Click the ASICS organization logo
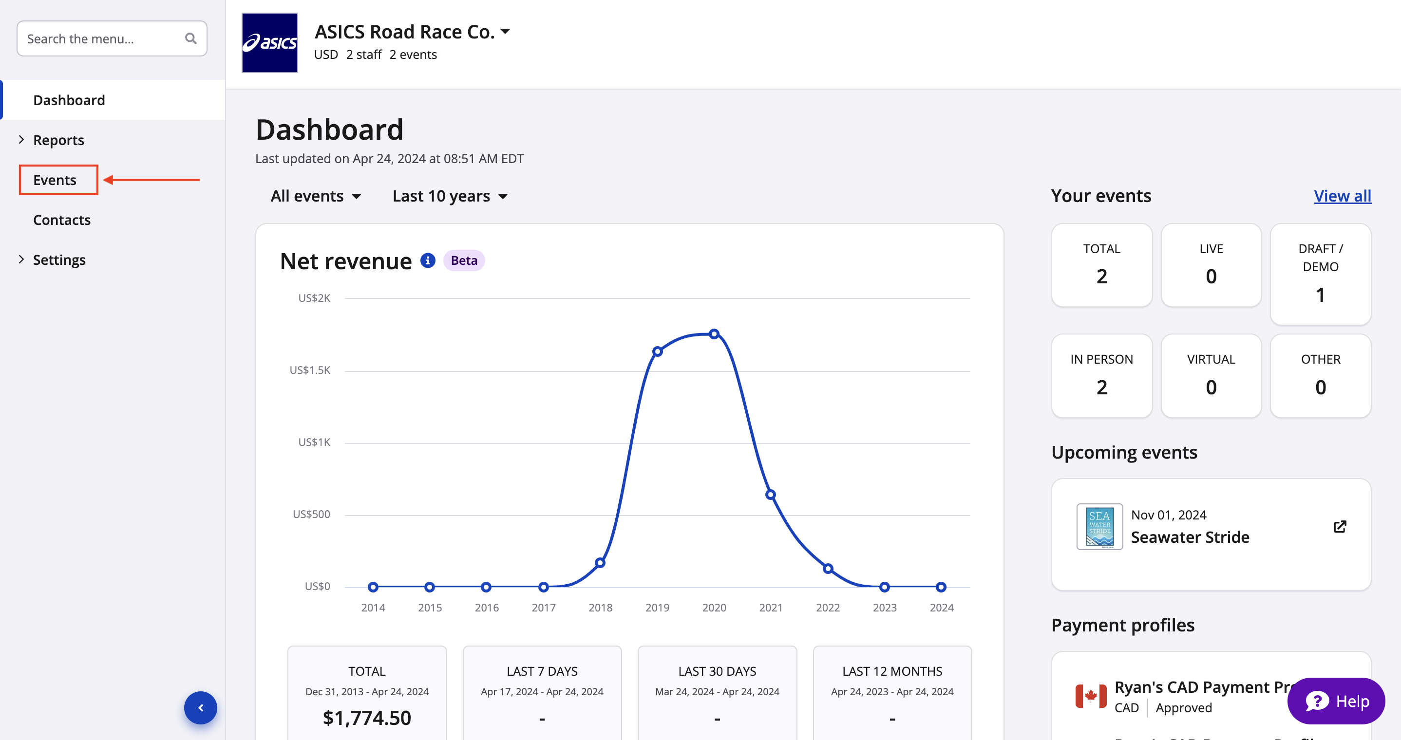The width and height of the screenshot is (1401, 740). click(270, 42)
